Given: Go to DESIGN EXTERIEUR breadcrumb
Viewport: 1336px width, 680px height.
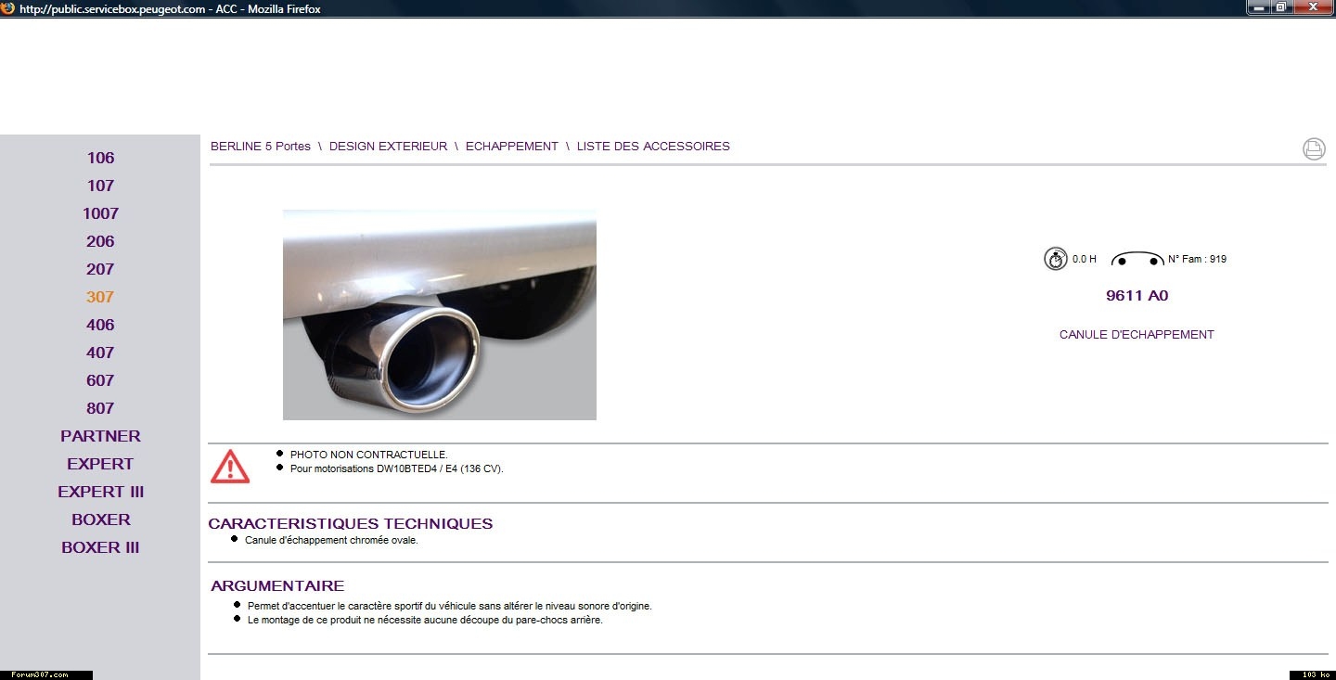Looking at the screenshot, I should (x=388, y=147).
